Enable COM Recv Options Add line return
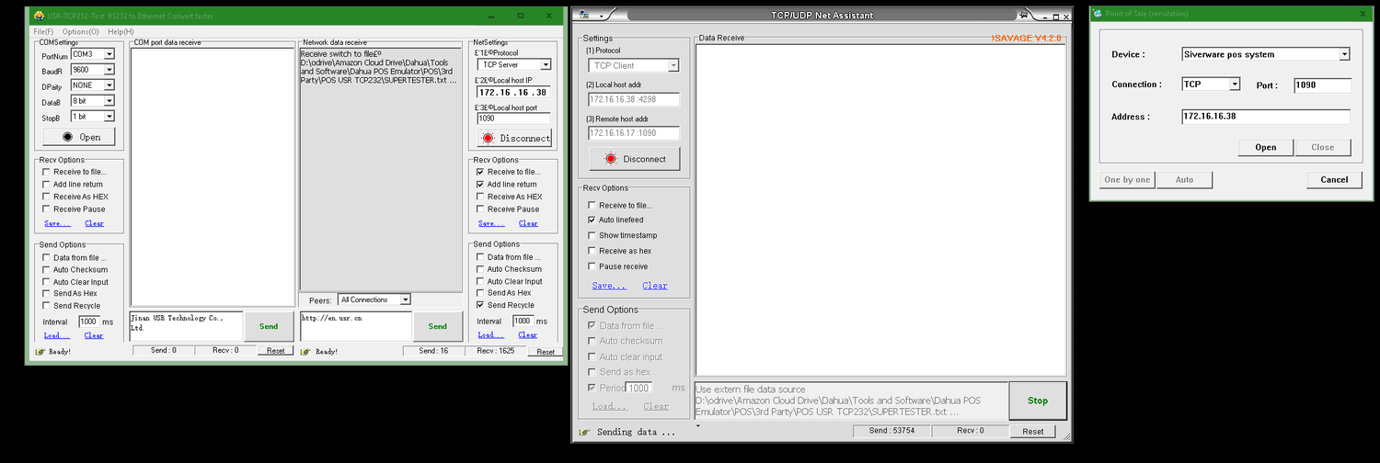 (x=46, y=185)
